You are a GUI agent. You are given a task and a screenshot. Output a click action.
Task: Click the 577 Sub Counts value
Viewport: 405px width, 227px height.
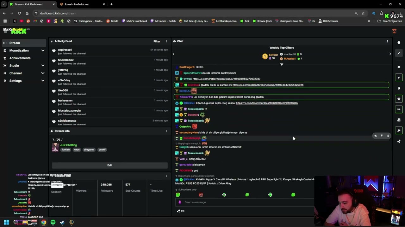point(128,185)
